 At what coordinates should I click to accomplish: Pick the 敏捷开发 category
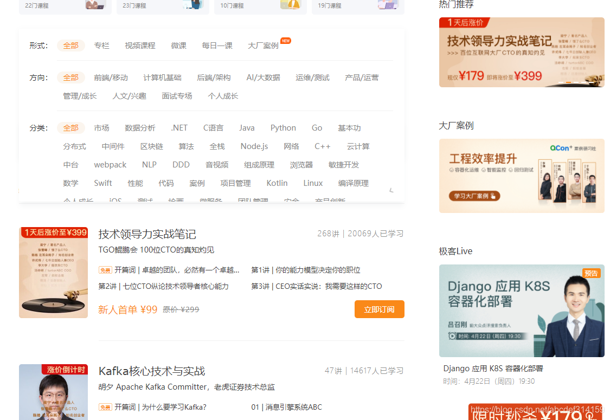[x=344, y=165]
